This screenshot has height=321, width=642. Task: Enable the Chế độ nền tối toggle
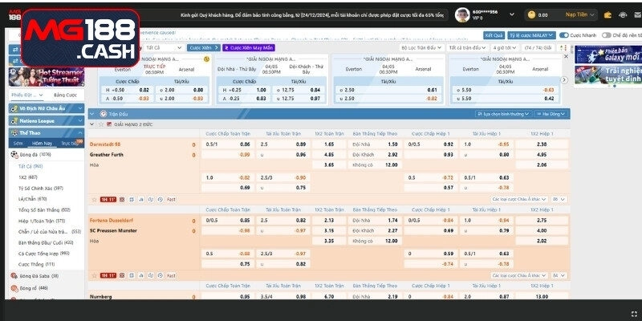coord(606,35)
